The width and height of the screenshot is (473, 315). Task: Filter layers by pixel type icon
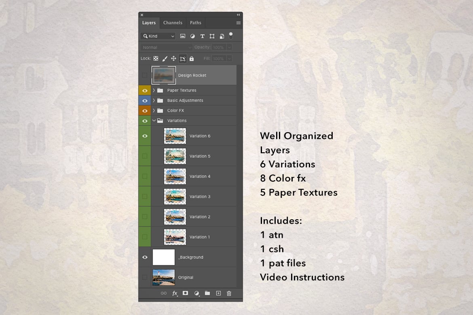(x=182, y=36)
